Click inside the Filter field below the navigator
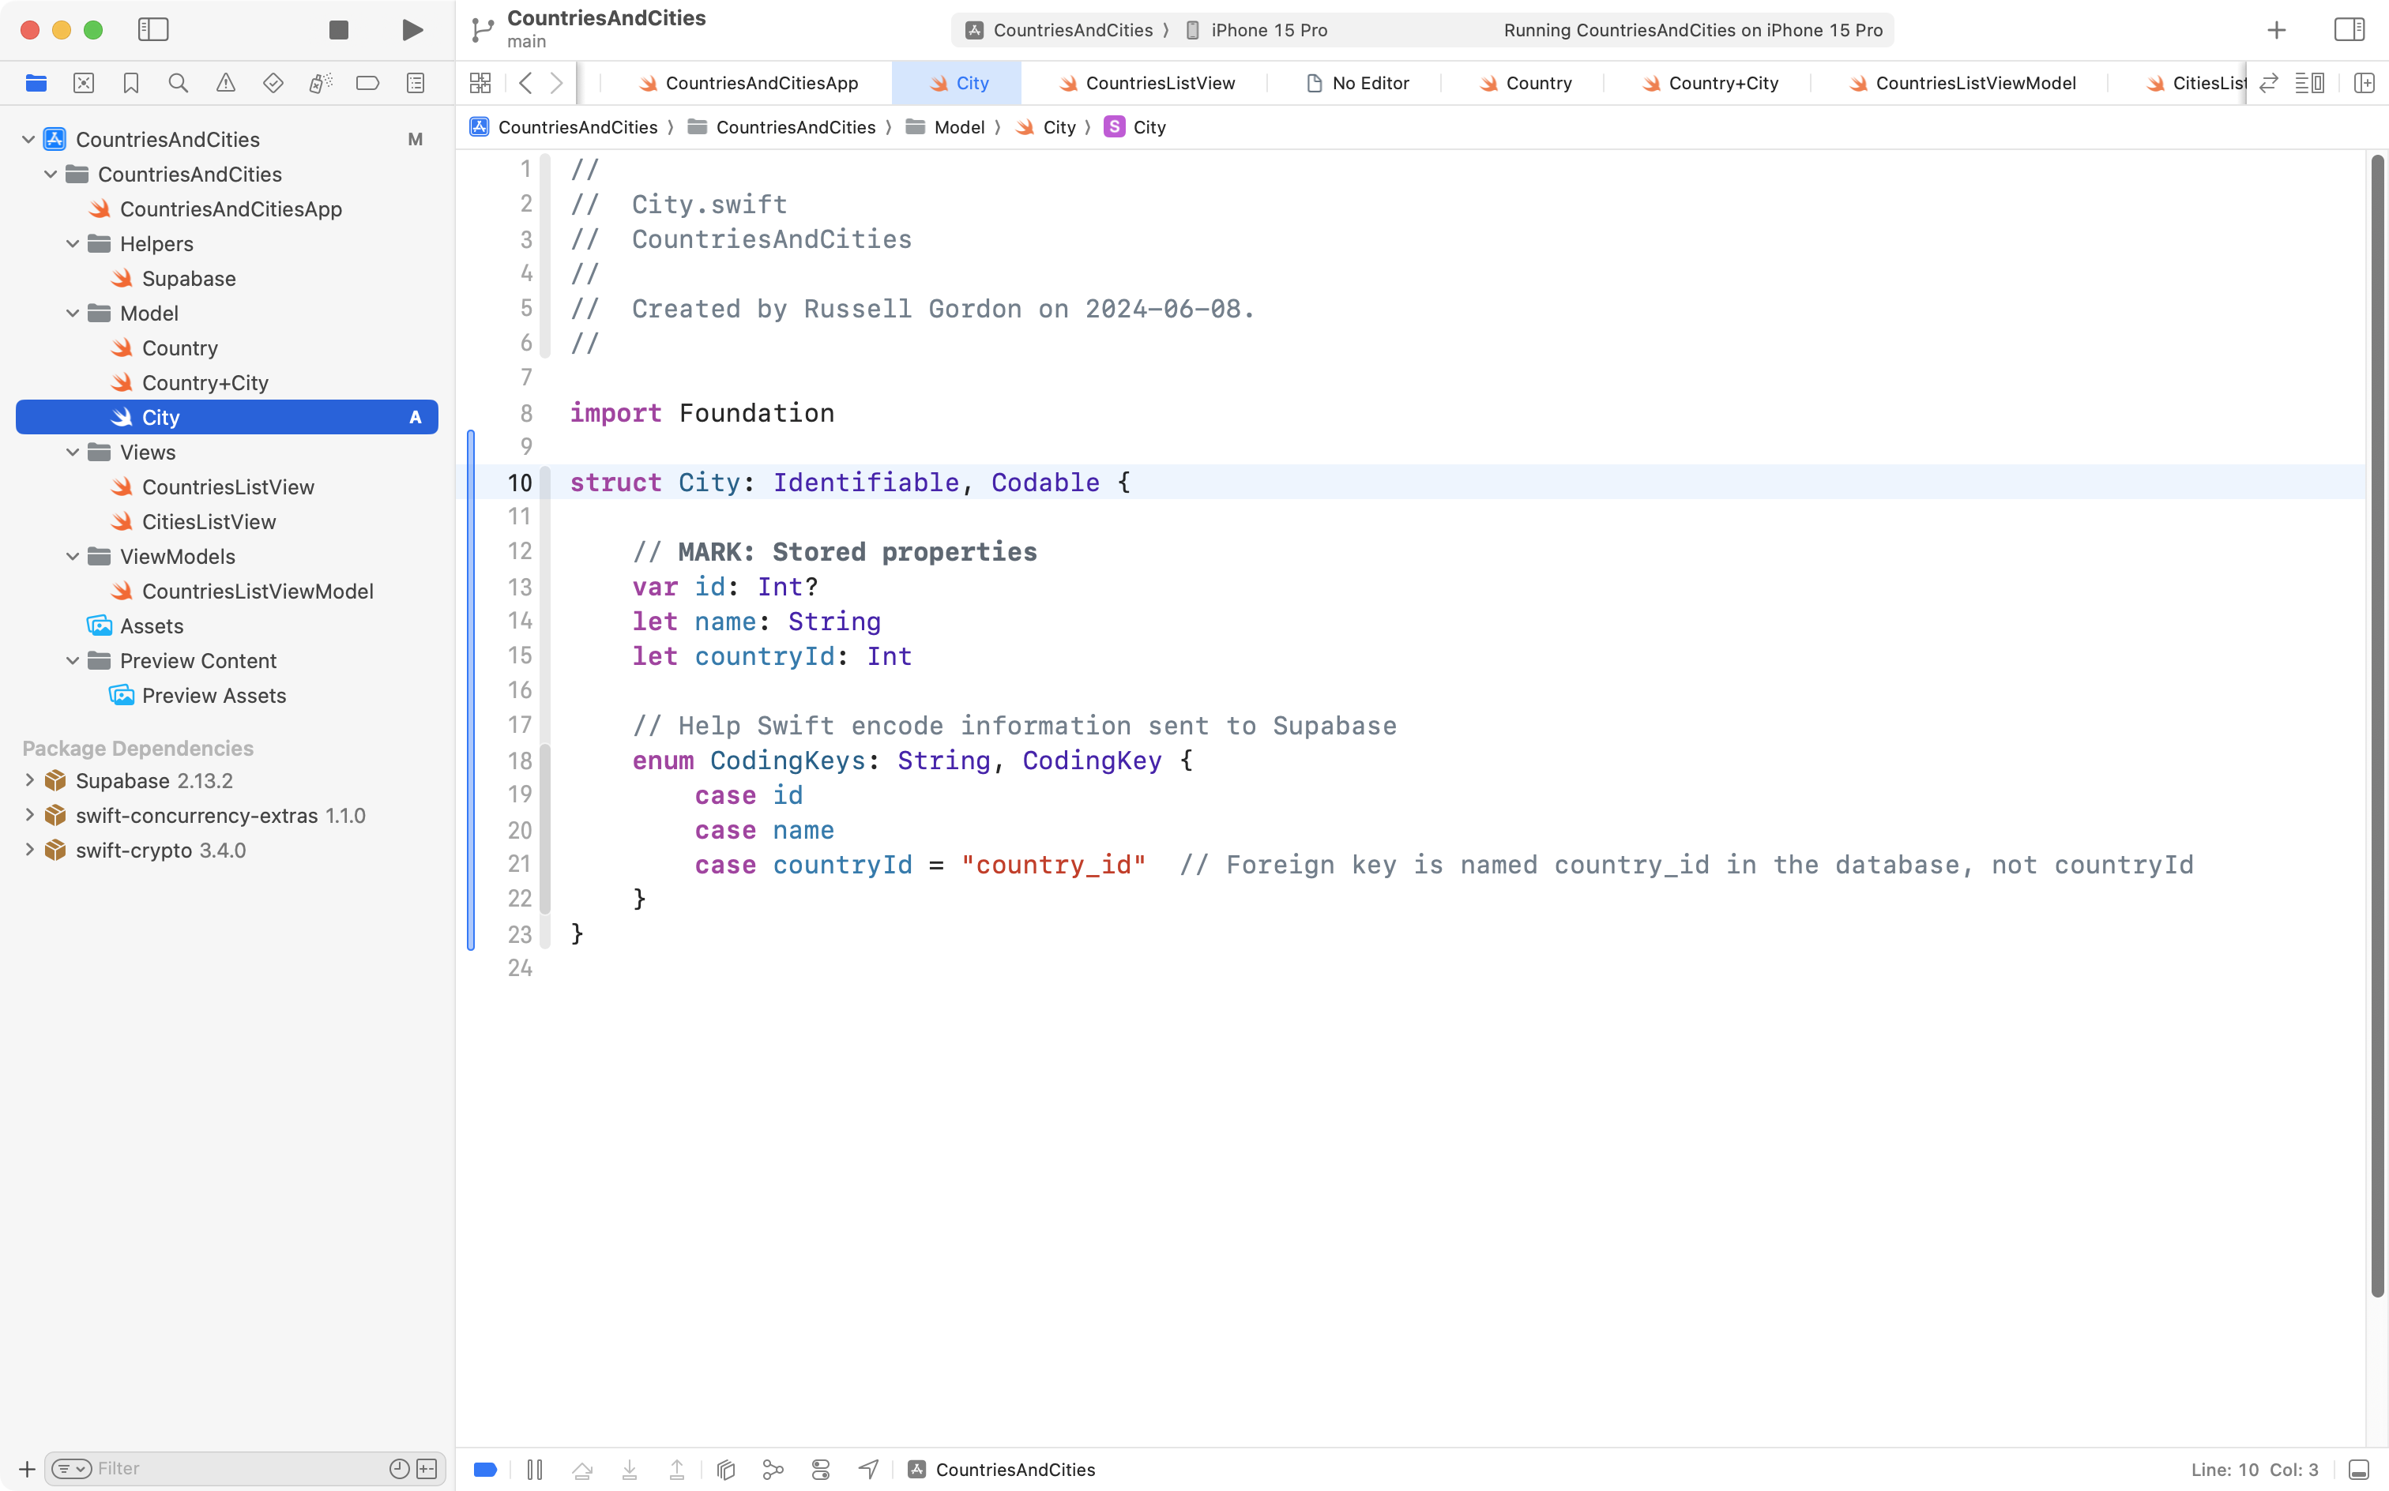 (x=198, y=1468)
